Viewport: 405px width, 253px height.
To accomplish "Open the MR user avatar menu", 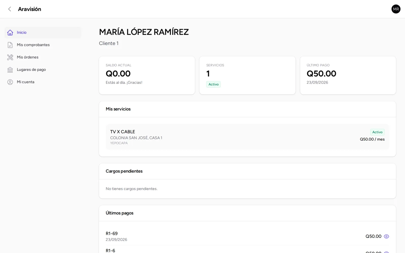I will tap(396, 9).
